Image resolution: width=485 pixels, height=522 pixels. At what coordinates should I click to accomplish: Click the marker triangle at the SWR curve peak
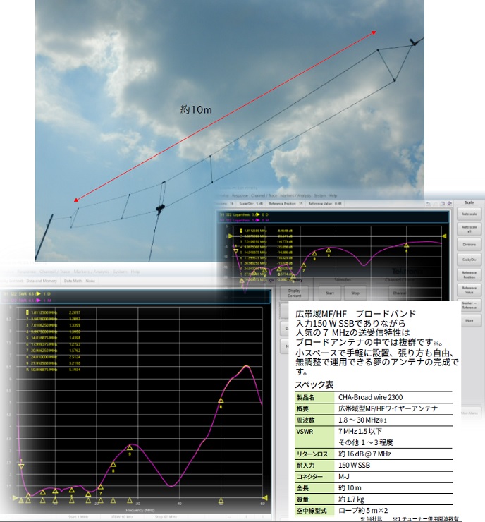click(221, 400)
